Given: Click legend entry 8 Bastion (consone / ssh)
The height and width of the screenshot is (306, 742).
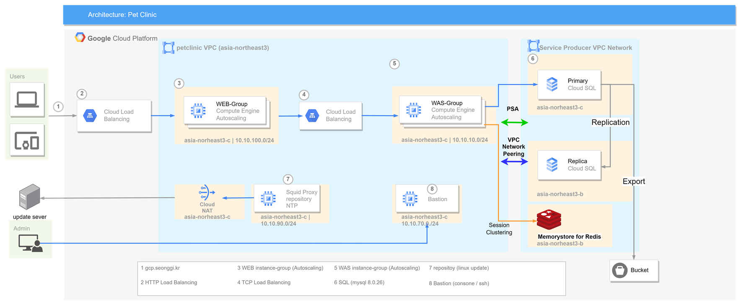Looking at the screenshot, I should (x=459, y=283).
